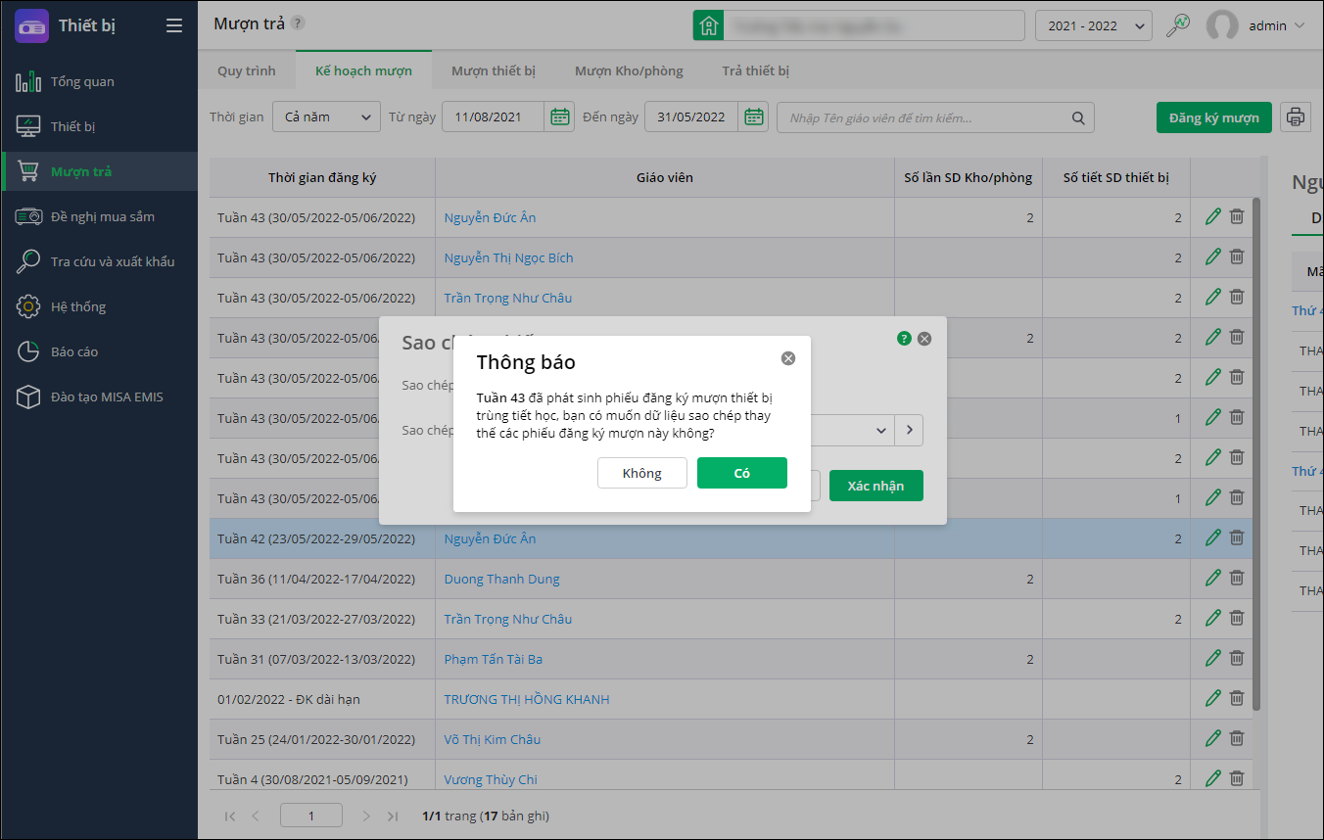The height and width of the screenshot is (840, 1324).
Task: Delete the Tuần 36 Duong Thanh Dung row
Action: click(1237, 579)
